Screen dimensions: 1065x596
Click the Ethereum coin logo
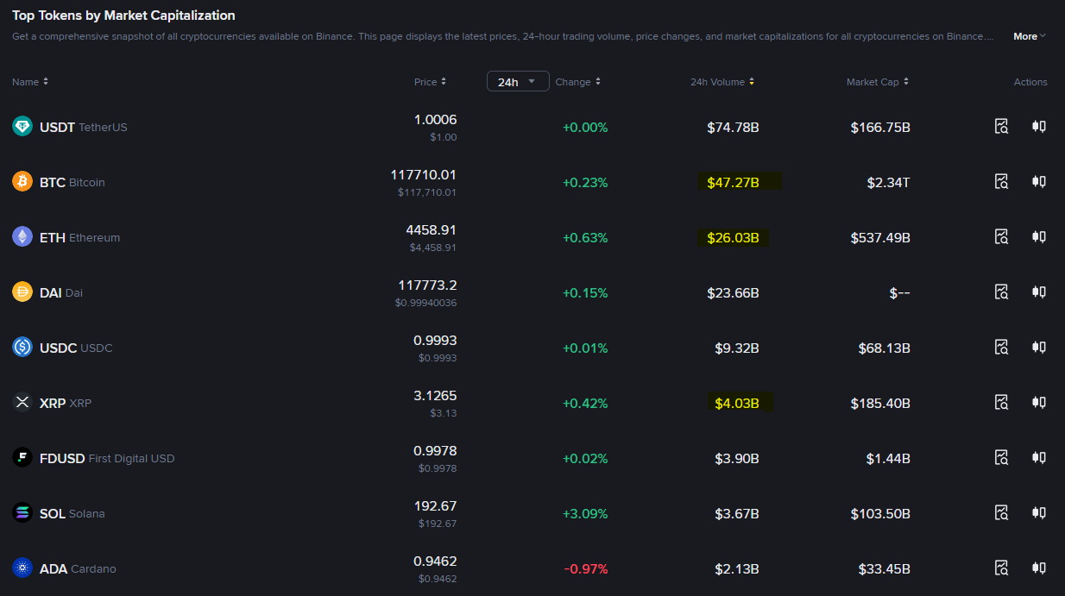pyautogui.click(x=22, y=237)
